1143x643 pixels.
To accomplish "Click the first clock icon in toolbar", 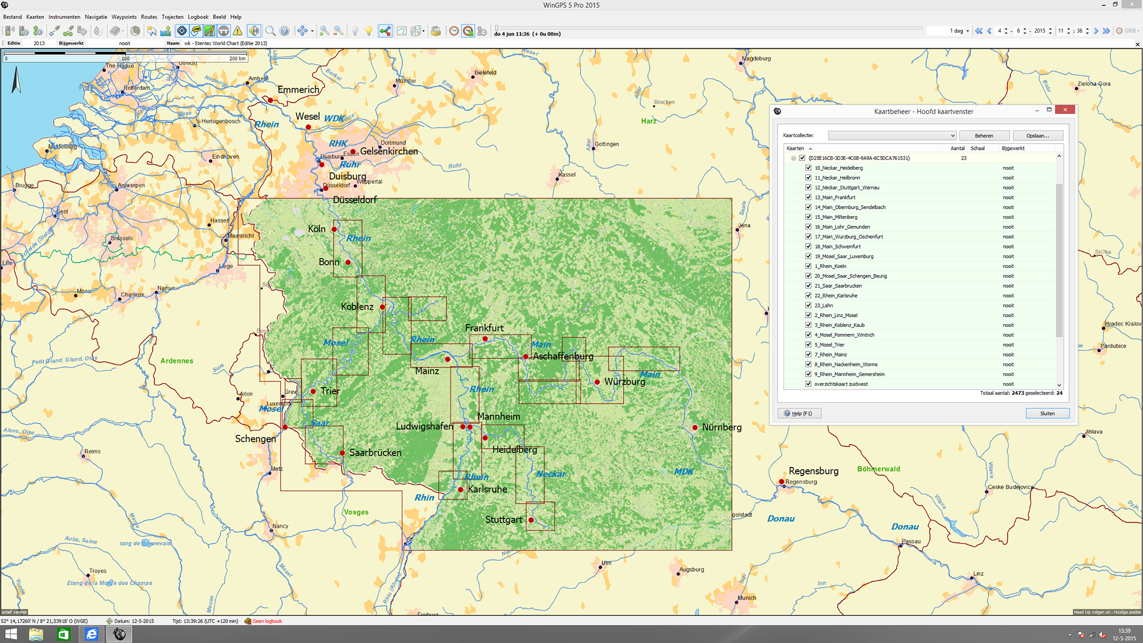I will (454, 31).
